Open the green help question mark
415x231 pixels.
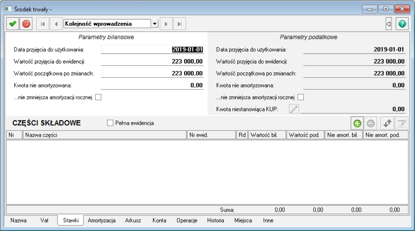click(x=402, y=24)
